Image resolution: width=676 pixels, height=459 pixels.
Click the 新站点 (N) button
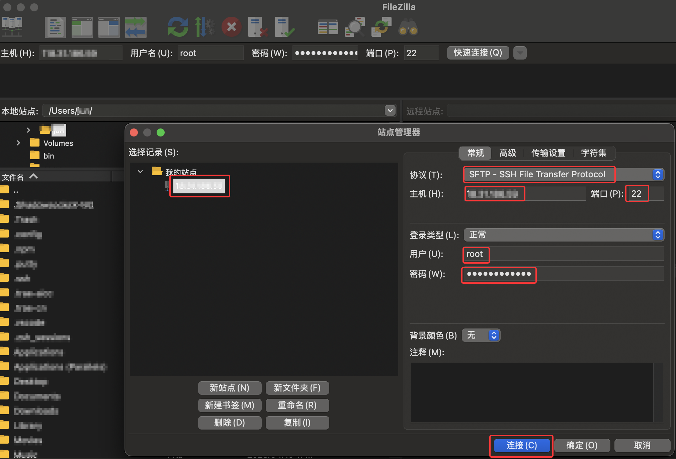coord(230,388)
